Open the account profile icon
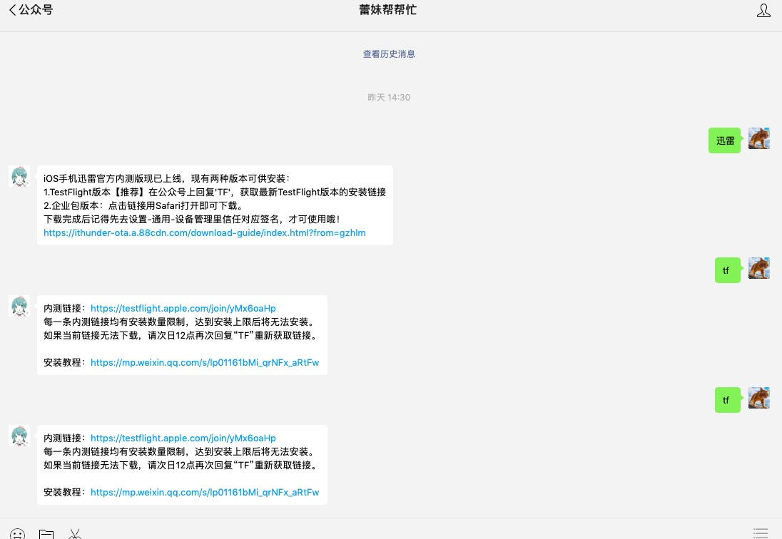This screenshot has width=782, height=539. pos(763,11)
